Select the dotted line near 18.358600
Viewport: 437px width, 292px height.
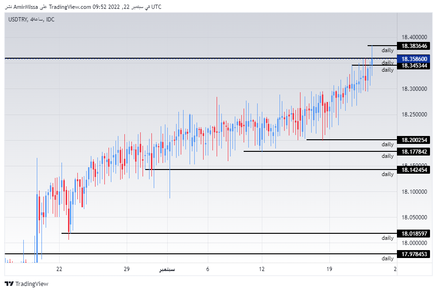coord(186,58)
